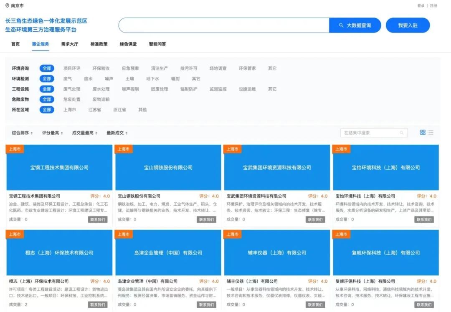Open the 标准政策 tab
Image resolution: width=451 pixels, height=312 pixels.
(x=99, y=44)
